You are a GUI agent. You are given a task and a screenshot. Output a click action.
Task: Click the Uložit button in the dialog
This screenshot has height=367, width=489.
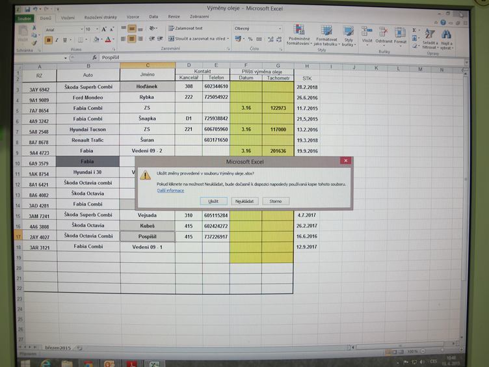click(x=213, y=201)
